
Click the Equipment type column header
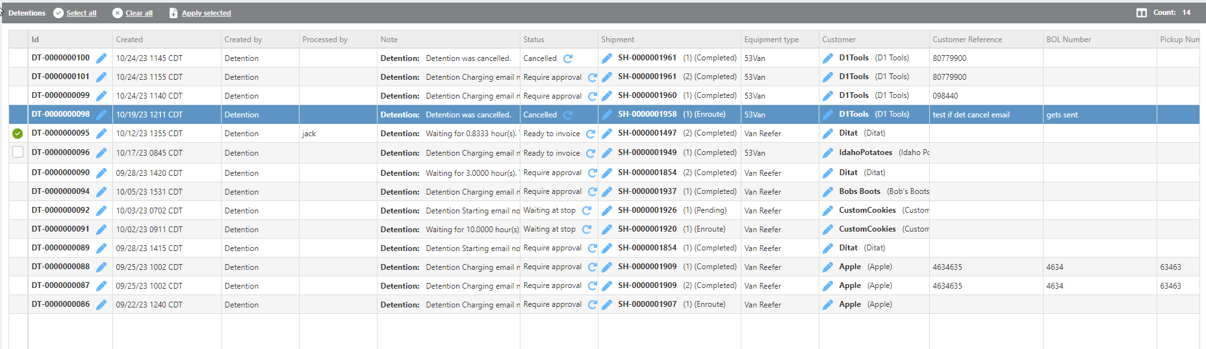(771, 40)
